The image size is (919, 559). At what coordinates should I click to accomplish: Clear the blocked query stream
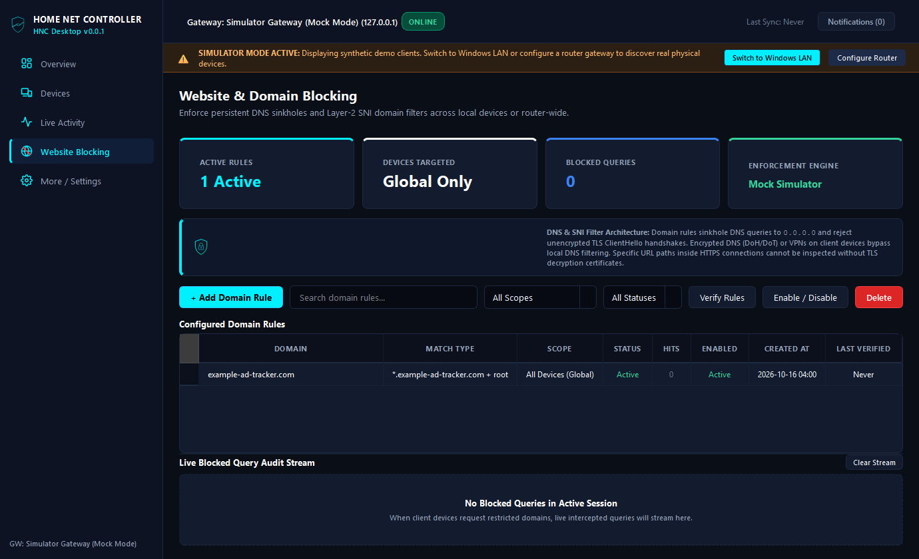pos(874,463)
